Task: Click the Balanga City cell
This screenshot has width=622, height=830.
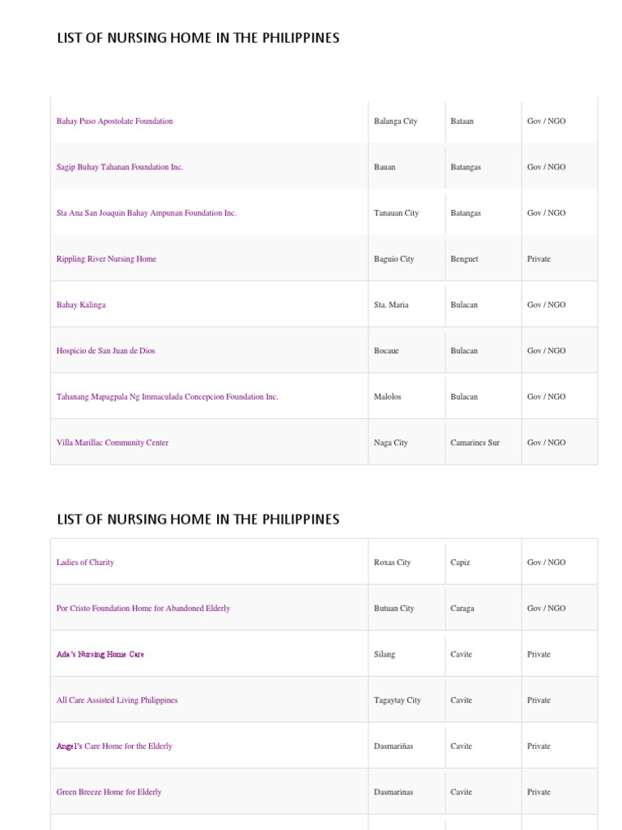Action: click(396, 121)
